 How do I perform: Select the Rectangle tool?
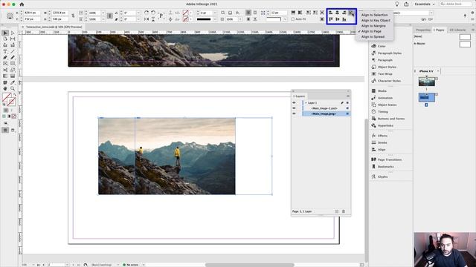(x=13, y=64)
